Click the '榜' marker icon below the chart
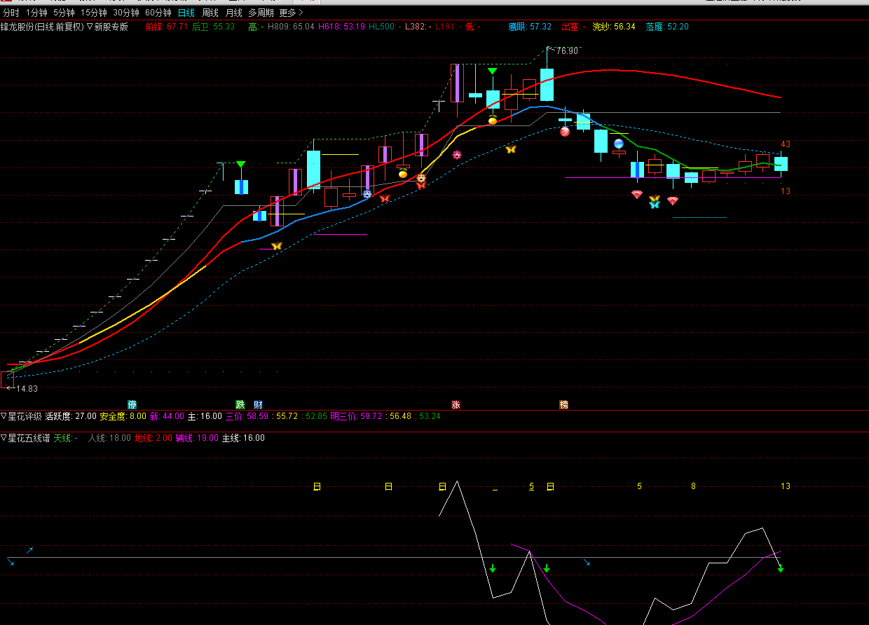This screenshot has width=869, height=625. [x=563, y=404]
